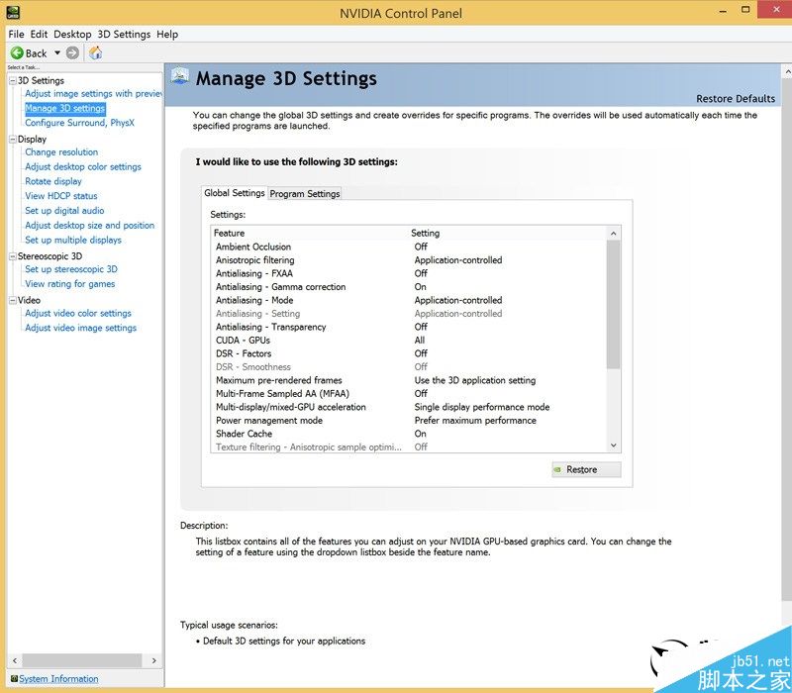Open Adjust video color settings
This screenshot has height=693, width=792.
78,313
